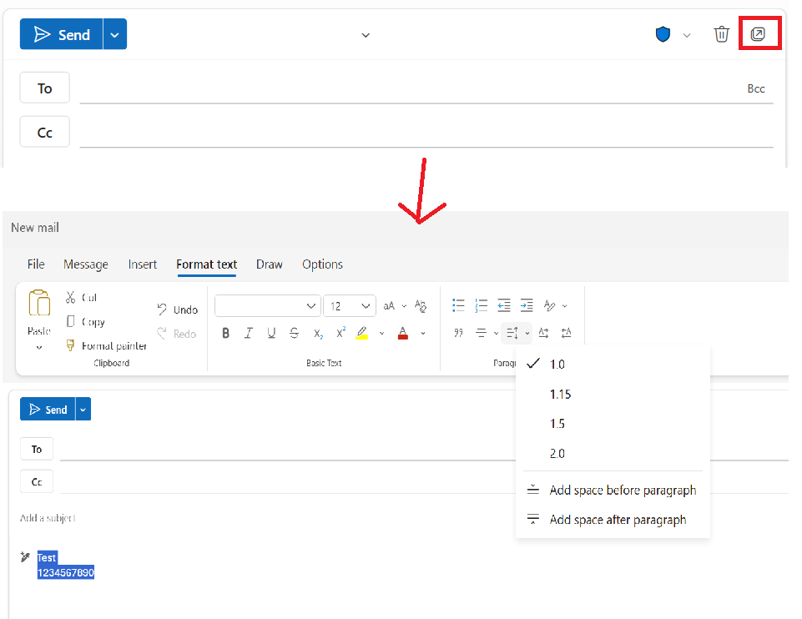Click the right-to-left text direction icon
Image resolution: width=802 pixels, height=619 pixels.
click(x=566, y=333)
